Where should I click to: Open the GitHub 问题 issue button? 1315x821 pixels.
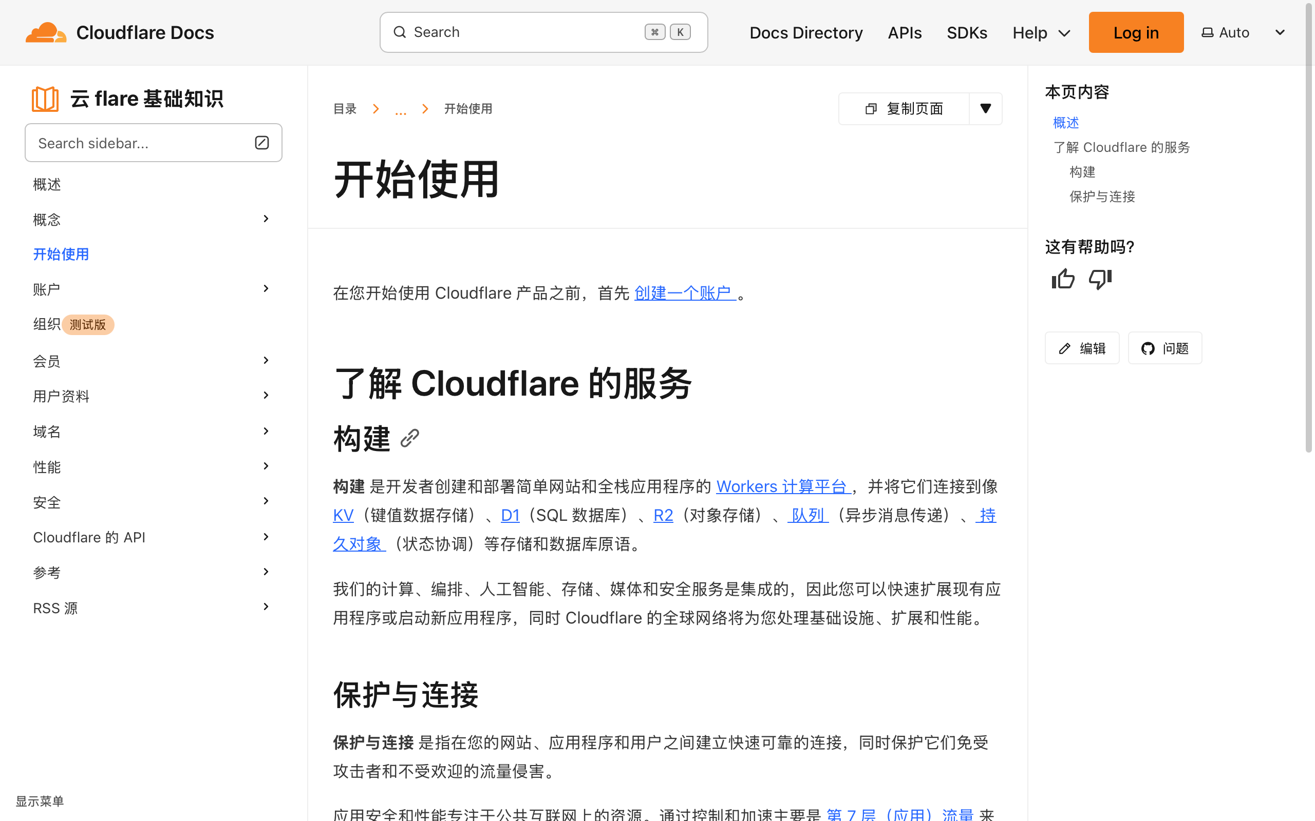[x=1164, y=348]
